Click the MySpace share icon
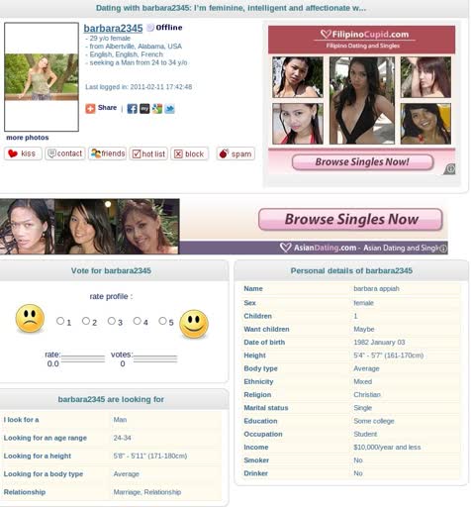Viewport: 471px width, 507px height. 144,109
